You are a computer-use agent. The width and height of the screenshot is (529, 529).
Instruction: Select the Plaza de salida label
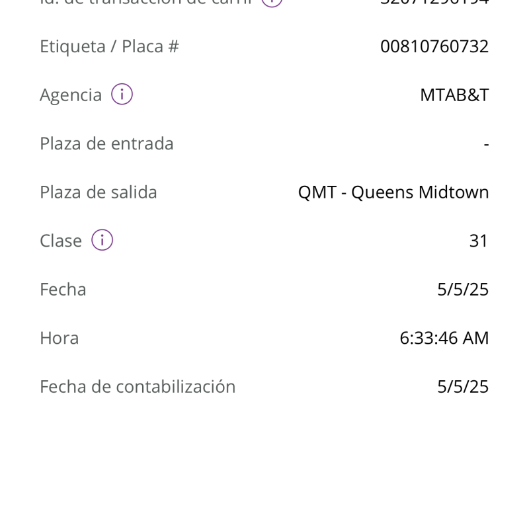point(99,192)
